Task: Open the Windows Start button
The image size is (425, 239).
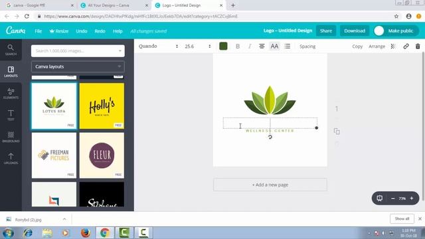Action: click(x=8, y=233)
